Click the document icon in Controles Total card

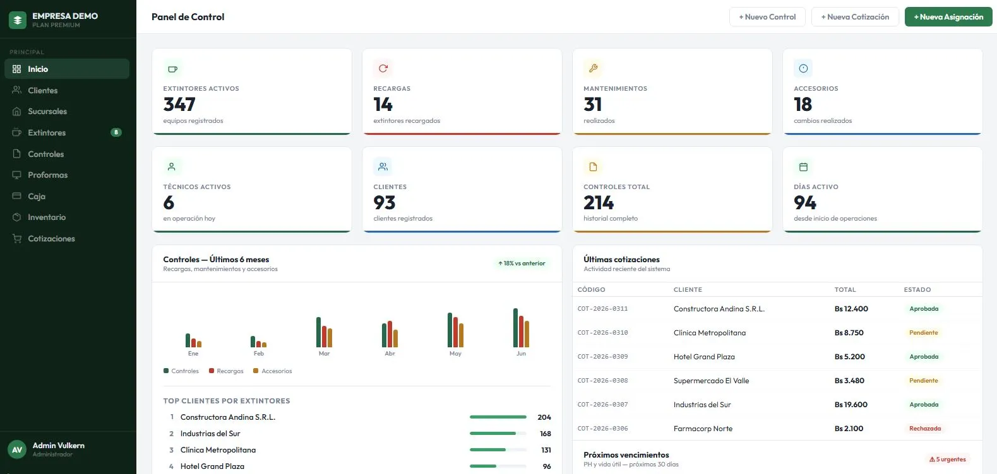coord(593,167)
